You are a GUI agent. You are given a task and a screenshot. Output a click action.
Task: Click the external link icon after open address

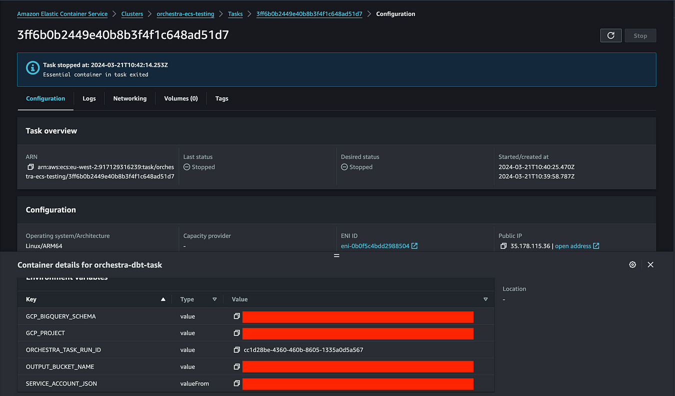[596, 246]
